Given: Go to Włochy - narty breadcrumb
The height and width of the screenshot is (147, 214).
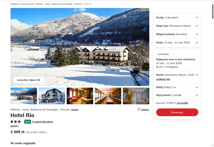Looking at the screenshot, I should point(43,4).
